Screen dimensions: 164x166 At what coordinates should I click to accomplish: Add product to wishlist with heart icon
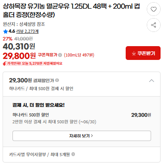click(x=154, y=9)
